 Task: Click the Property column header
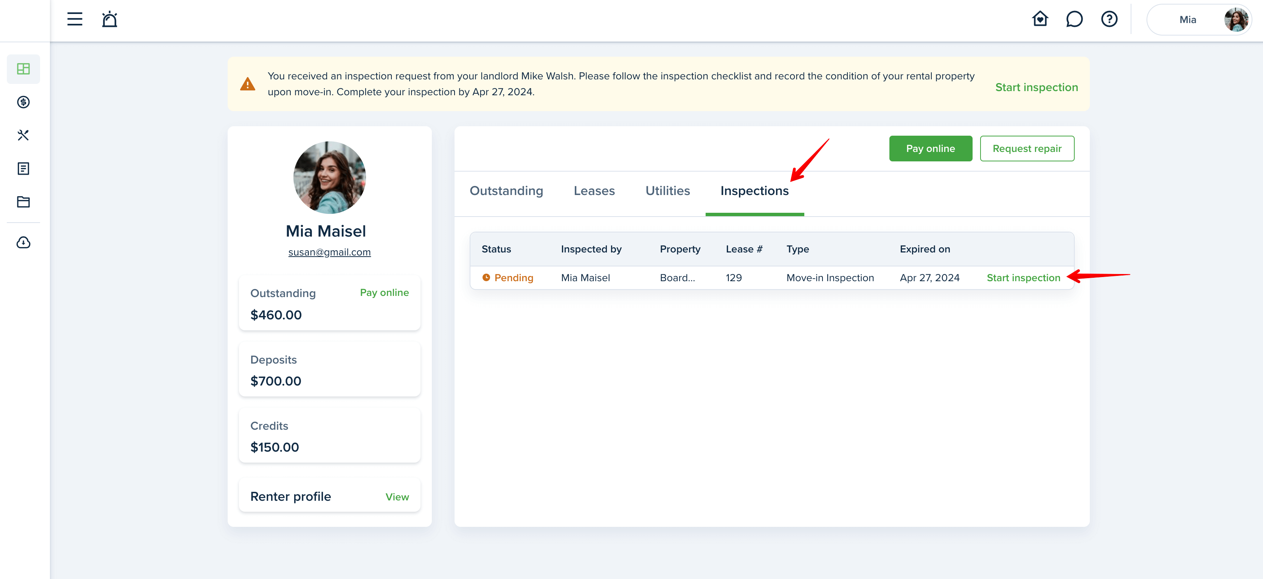pos(680,249)
